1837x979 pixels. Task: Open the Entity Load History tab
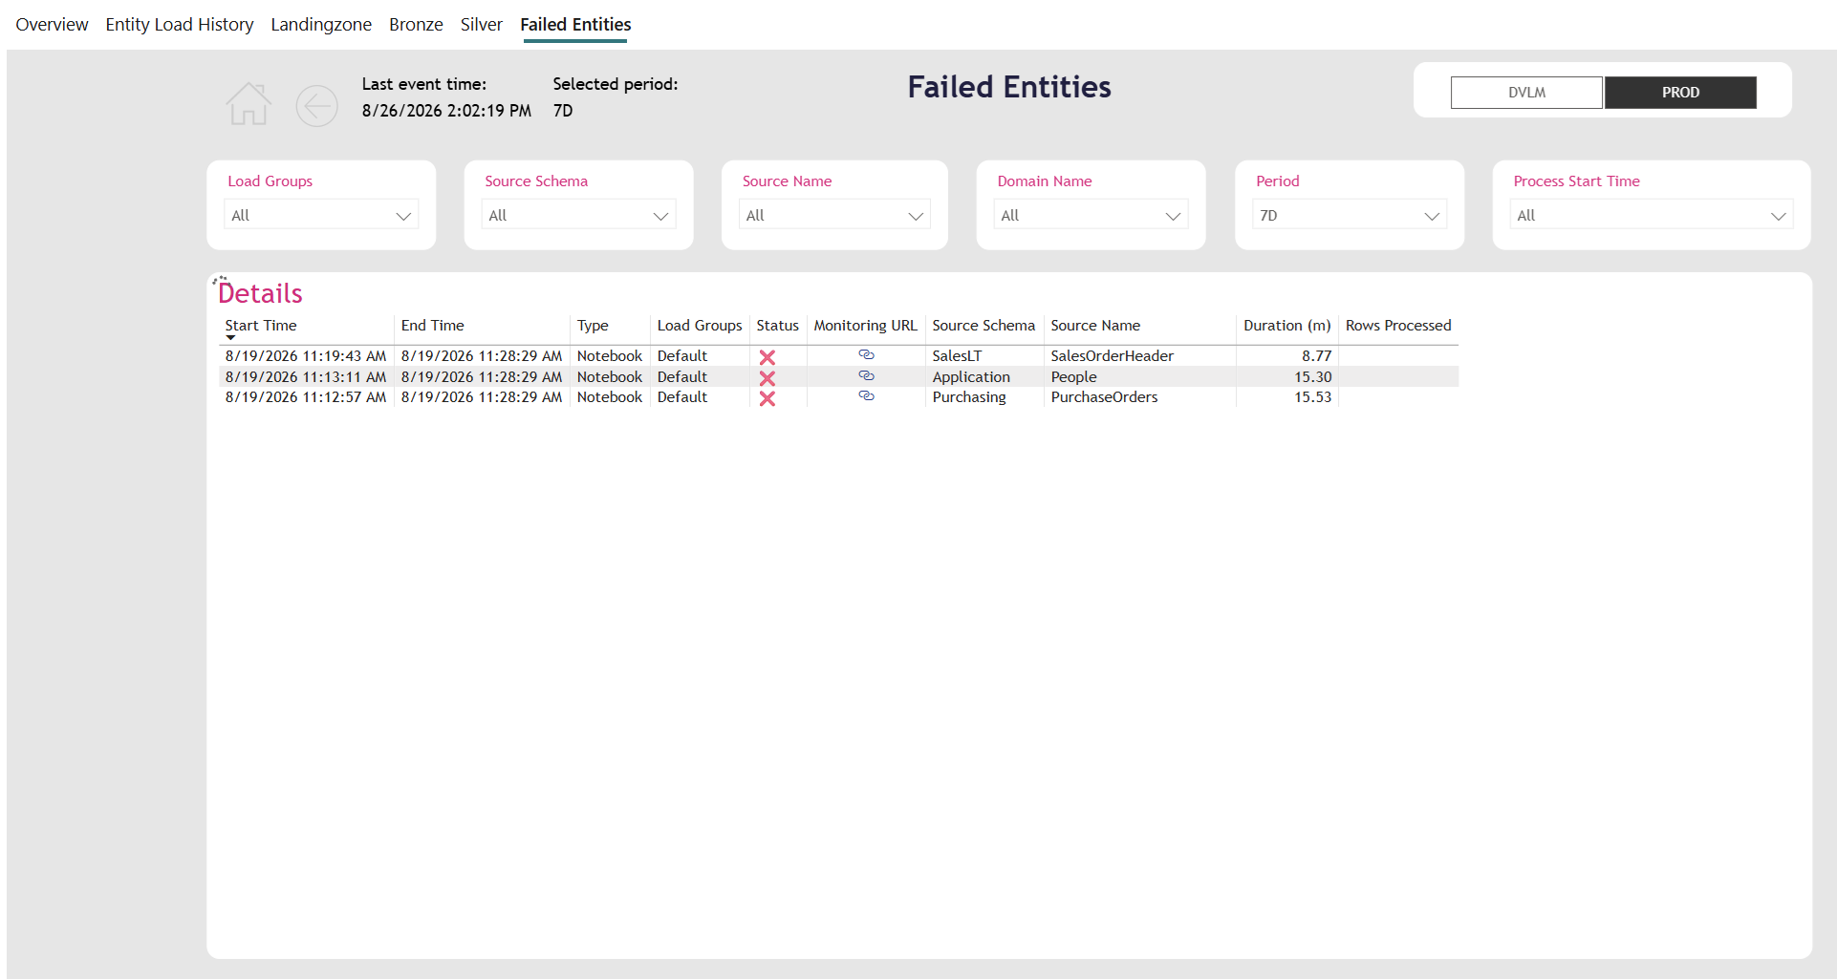pyautogui.click(x=180, y=25)
